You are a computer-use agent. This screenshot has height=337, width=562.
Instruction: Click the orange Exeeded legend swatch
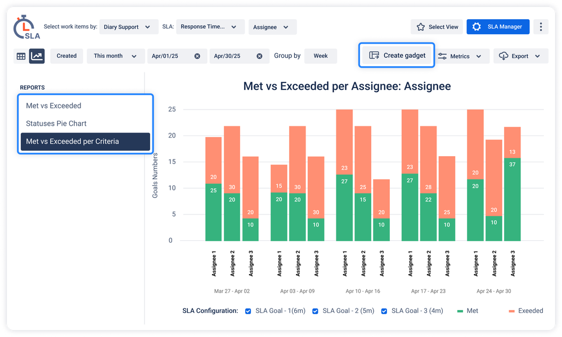[x=511, y=311]
